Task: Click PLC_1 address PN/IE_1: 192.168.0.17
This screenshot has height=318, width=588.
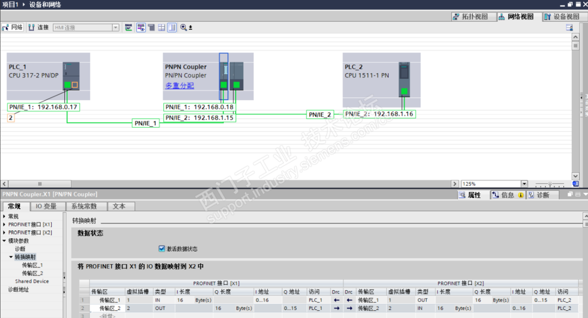Action: tap(43, 107)
